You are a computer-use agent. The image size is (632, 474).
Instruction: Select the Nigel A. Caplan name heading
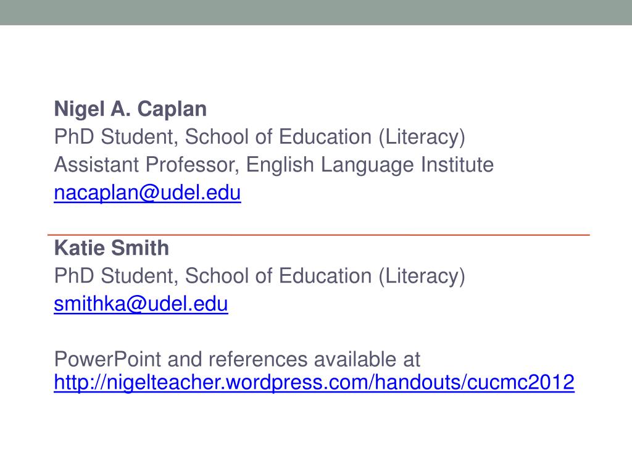coord(130,109)
